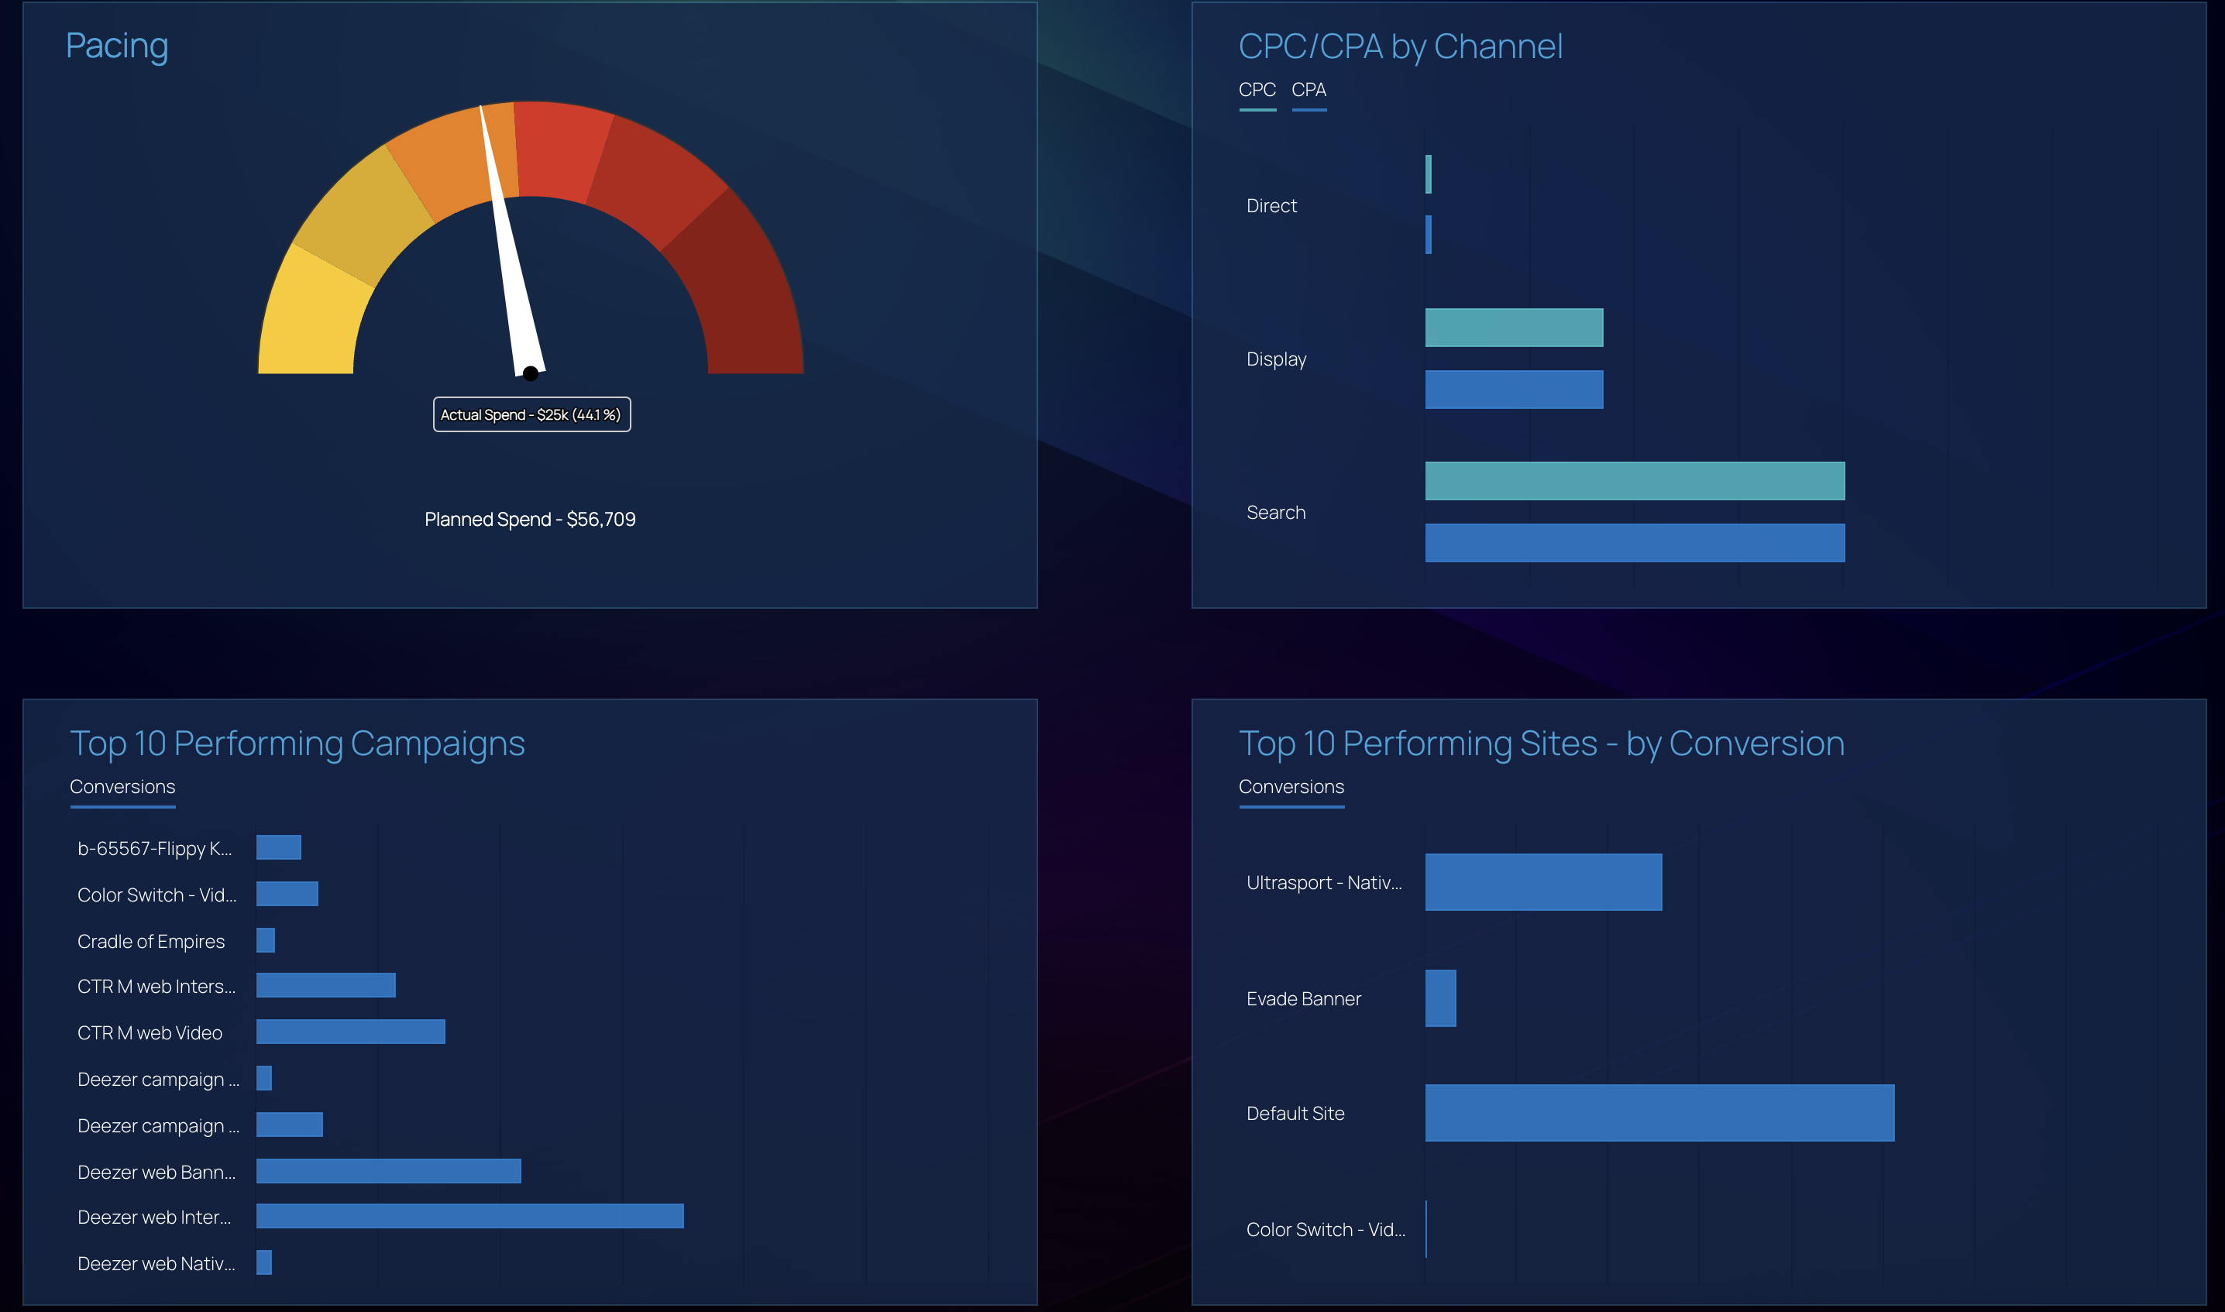Click the Conversions label under Top 10 Performing Campaigns

[x=122, y=786]
